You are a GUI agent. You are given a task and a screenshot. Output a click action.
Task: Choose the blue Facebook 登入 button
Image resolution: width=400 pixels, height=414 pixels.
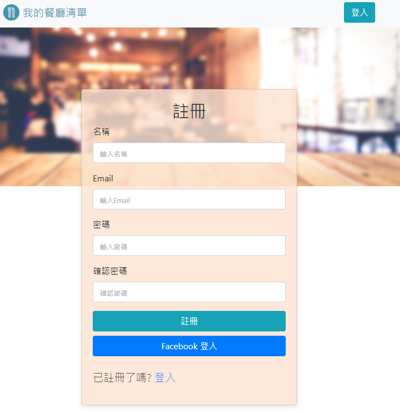189,346
